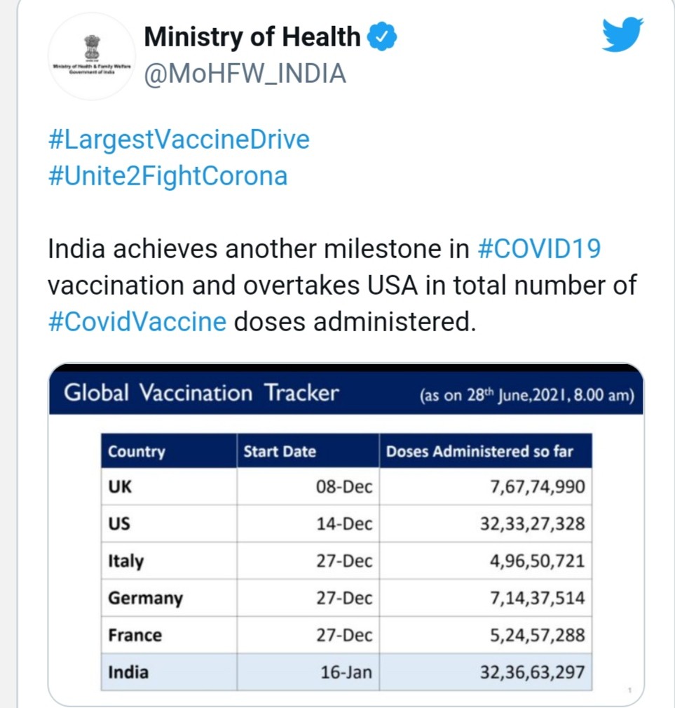Click the Global Vaccination Tracker title
Screen dimensions: 675x708
click(201, 392)
